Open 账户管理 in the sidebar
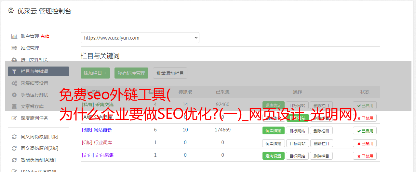Screen dimensions: 416x172 [x=30, y=36]
